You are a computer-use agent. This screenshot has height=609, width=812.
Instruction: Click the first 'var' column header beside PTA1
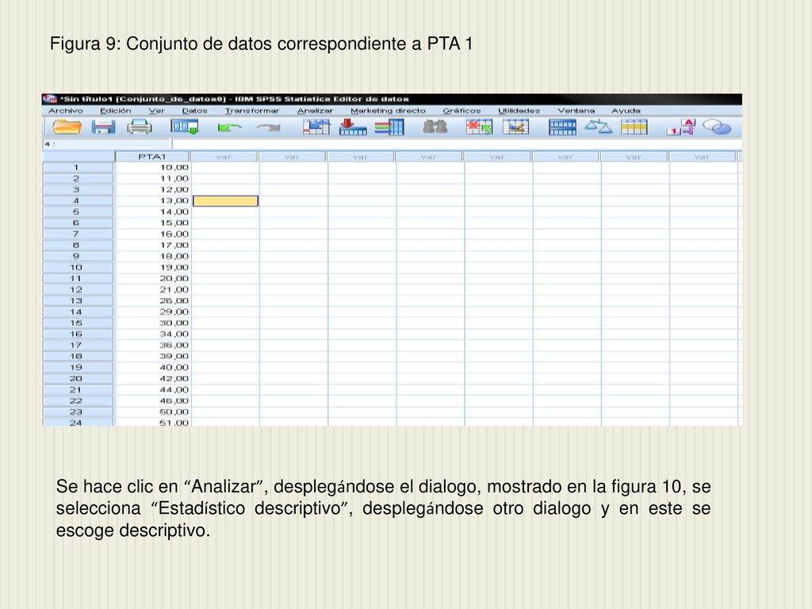coord(224,156)
